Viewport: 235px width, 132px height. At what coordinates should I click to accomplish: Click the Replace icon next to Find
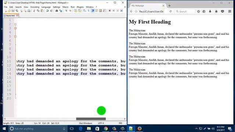pos(61,11)
